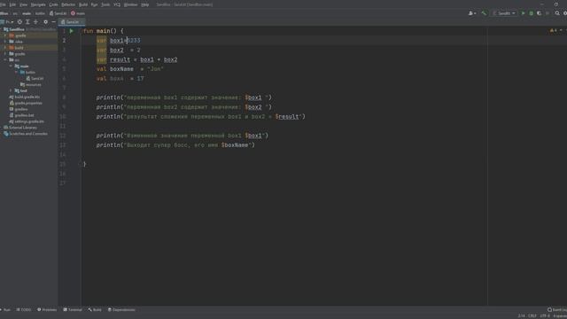Click the main breadcrumb in the navigation bar
This screenshot has height=319, width=567.
click(27, 13)
